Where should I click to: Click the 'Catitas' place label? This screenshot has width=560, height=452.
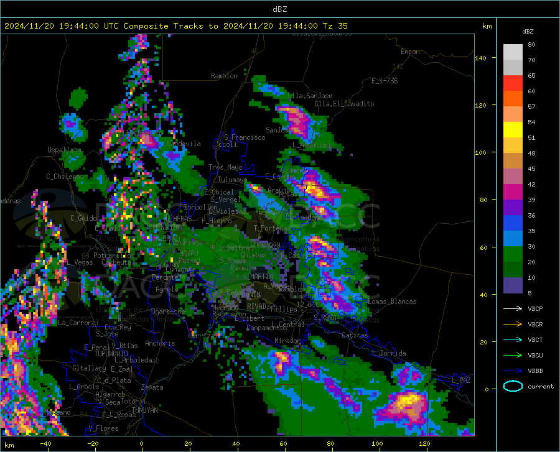tap(355, 335)
